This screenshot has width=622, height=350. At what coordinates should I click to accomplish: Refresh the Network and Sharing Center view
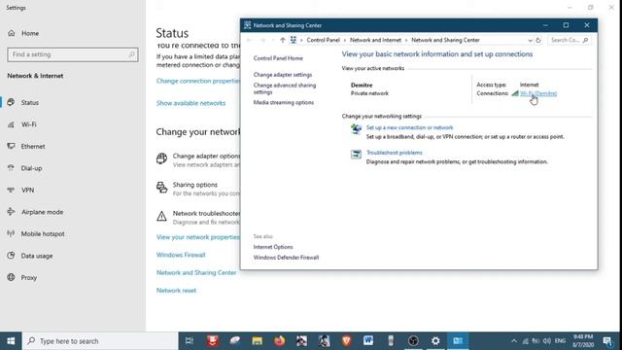[538, 40]
